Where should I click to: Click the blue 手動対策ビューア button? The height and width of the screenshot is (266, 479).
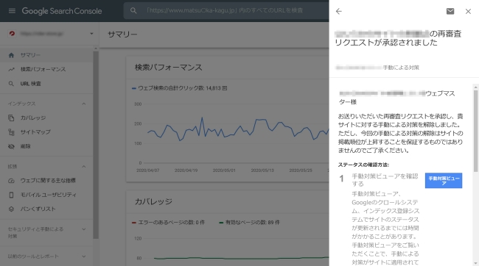pos(443,180)
